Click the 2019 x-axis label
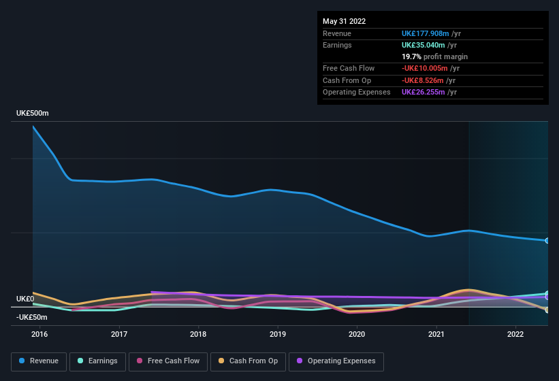The image size is (559, 381). [x=278, y=334]
